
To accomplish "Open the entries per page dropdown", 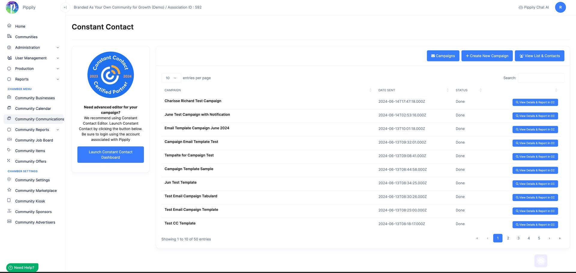I will [171, 78].
